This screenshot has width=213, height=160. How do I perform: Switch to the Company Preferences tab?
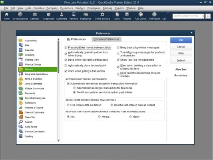coord(106,39)
